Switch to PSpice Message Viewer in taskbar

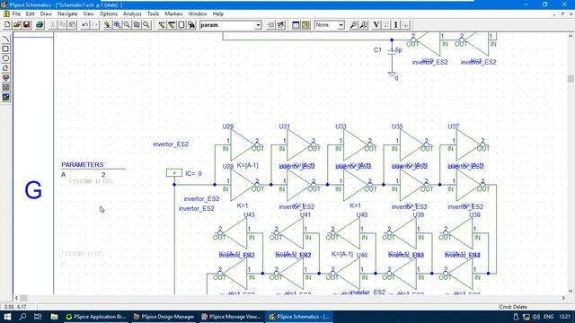(x=231, y=317)
